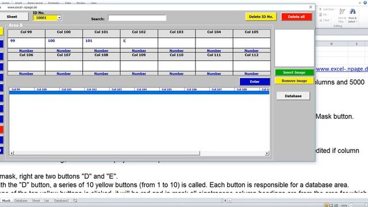The width and height of the screenshot is (368, 207).
Task: Click the empty Col 111 input cell
Action: point(214,66)
